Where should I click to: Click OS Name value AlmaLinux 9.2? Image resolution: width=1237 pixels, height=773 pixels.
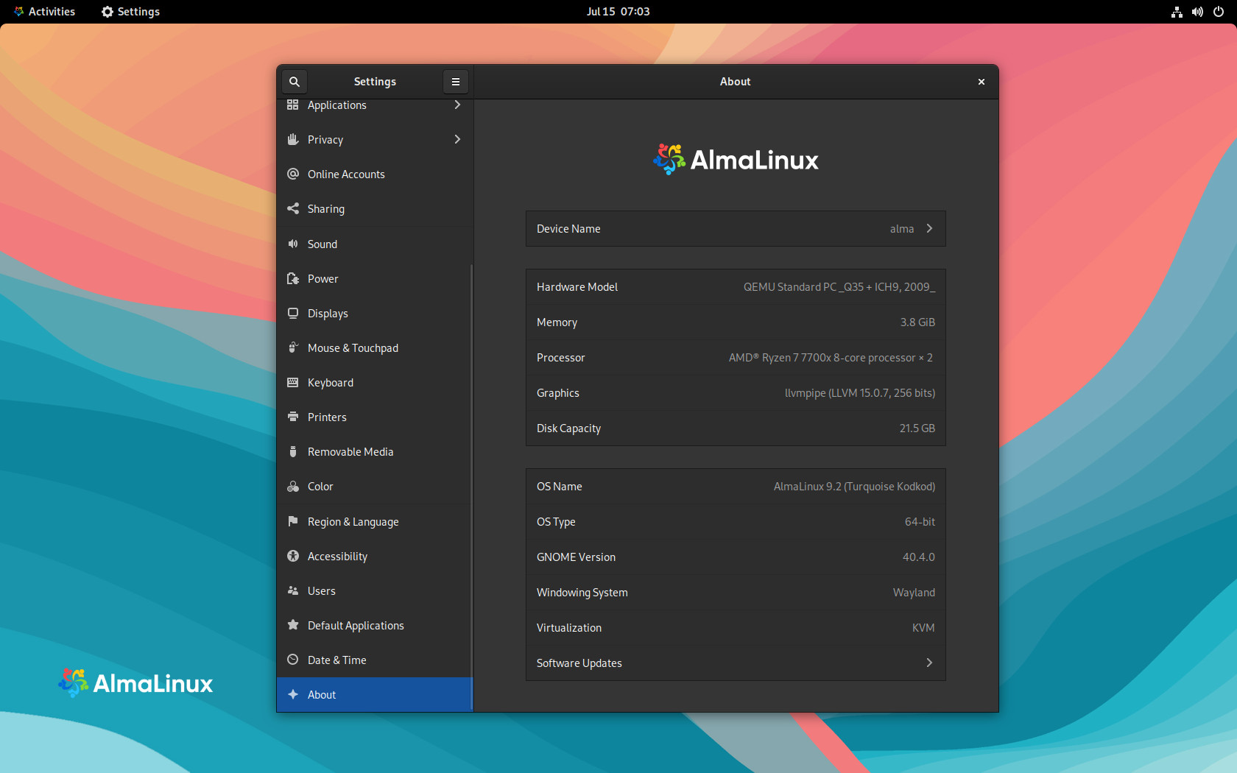(854, 487)
